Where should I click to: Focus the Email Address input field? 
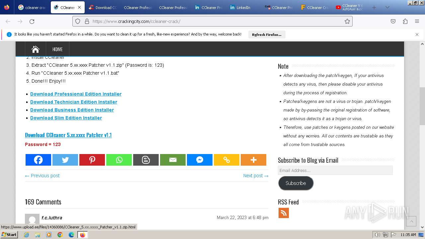[335, 170]
